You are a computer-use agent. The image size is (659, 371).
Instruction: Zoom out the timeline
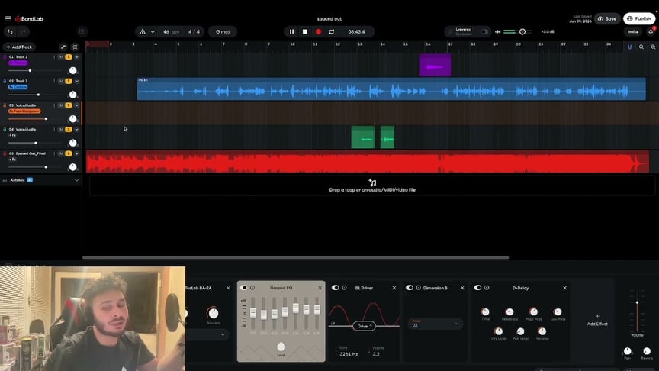pos(641,47)
